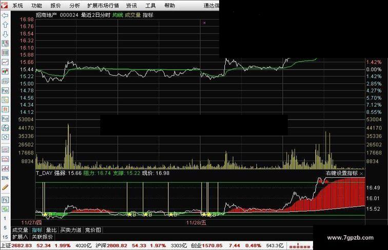Select the pencil drawing tool icon
Viewport: 388px width, 250px height.
(x=5, y=187)
